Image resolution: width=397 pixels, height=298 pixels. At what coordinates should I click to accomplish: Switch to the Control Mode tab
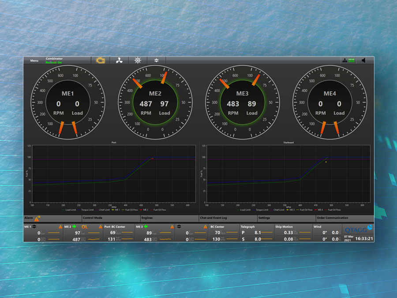click(92, 218)
